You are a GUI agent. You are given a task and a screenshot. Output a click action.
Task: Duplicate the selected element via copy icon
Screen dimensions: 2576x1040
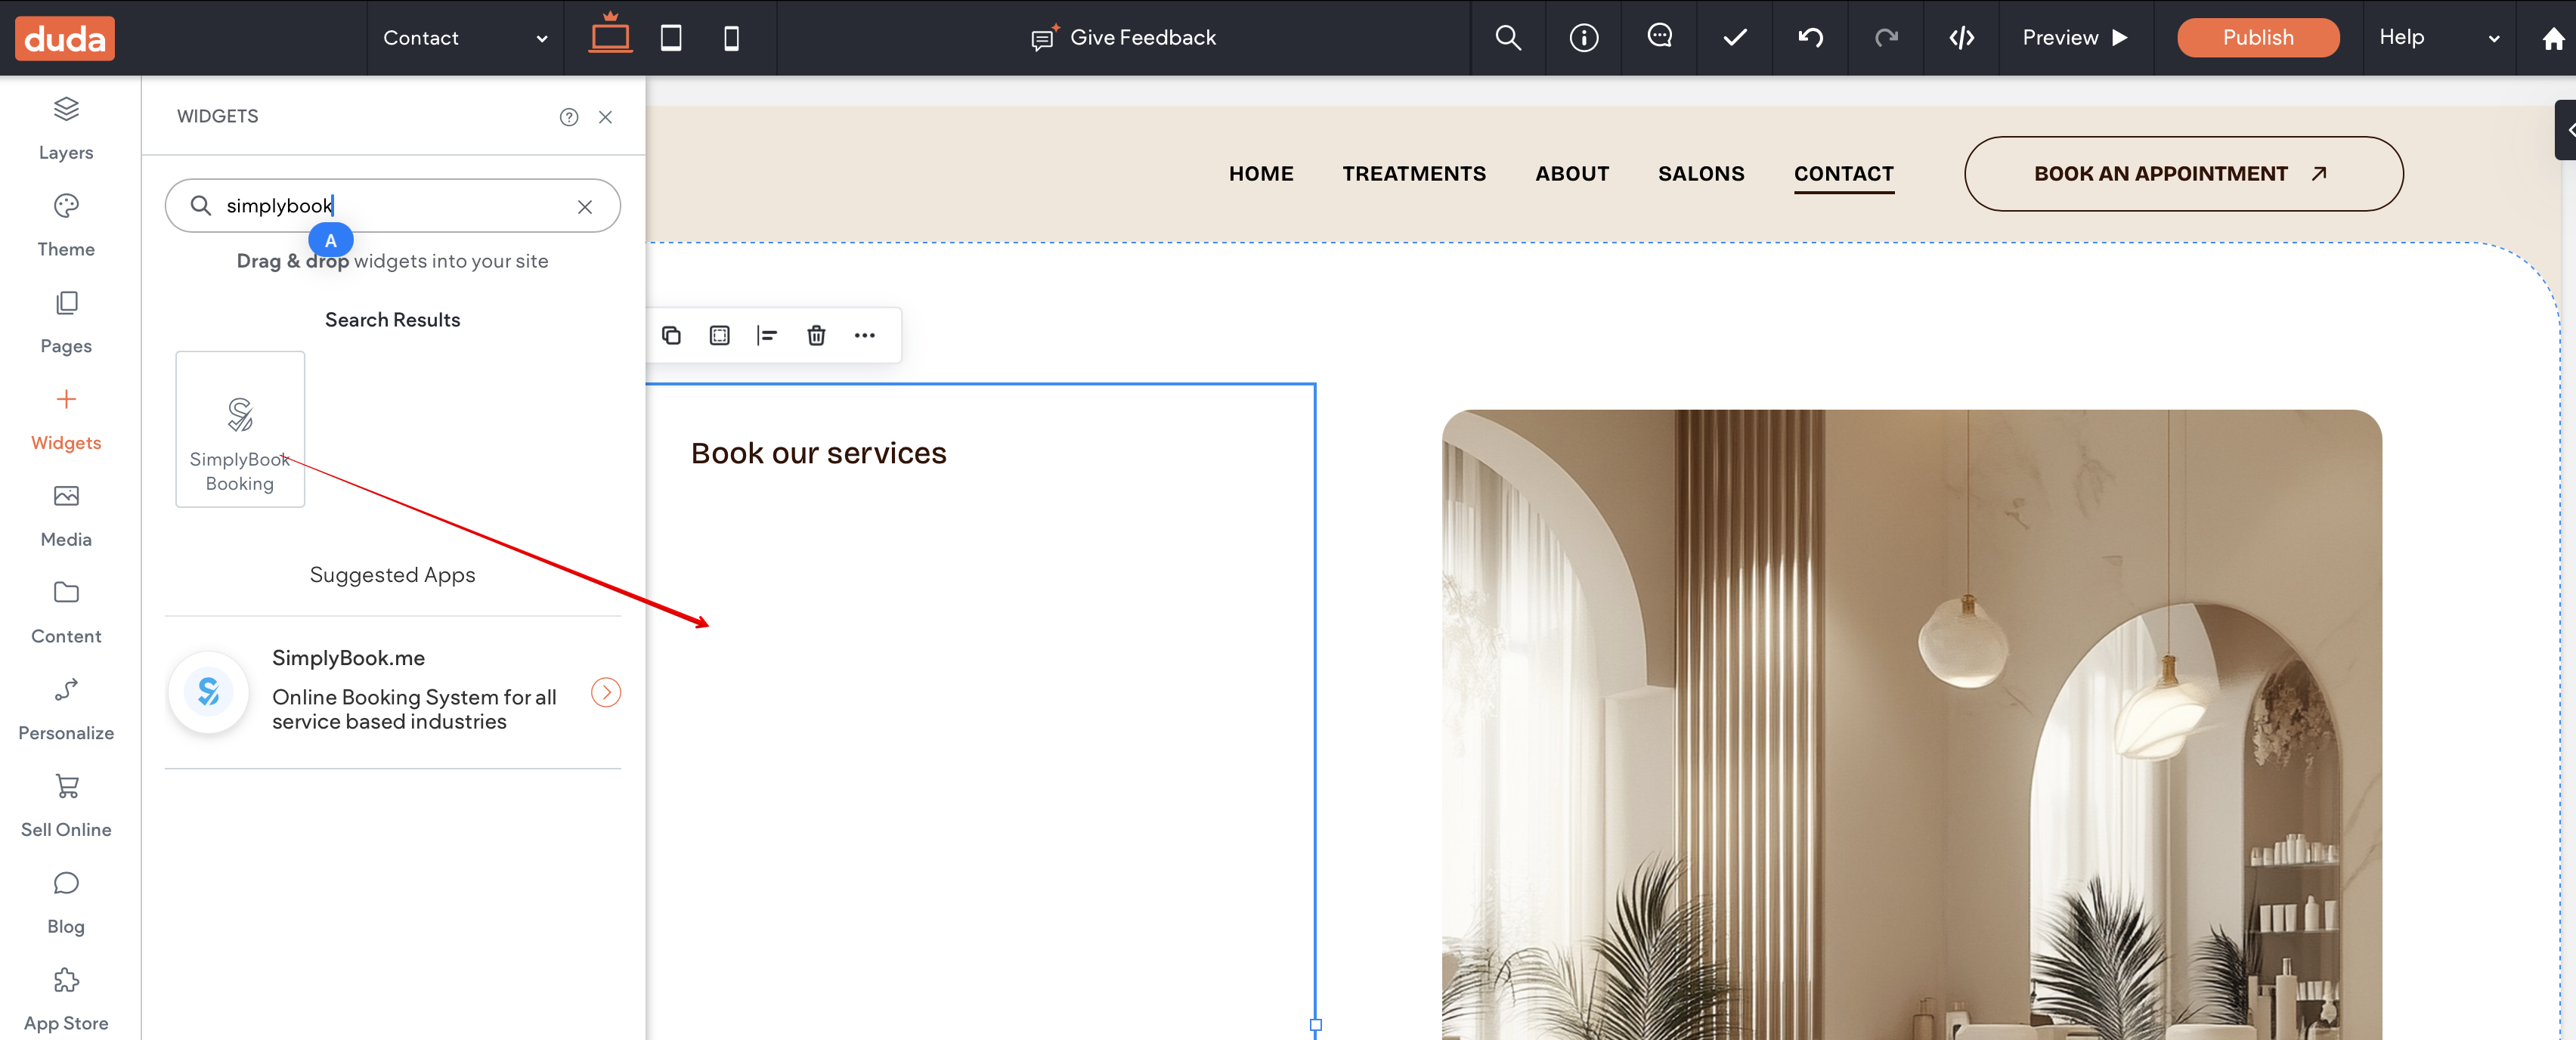[x=671, y=335]
